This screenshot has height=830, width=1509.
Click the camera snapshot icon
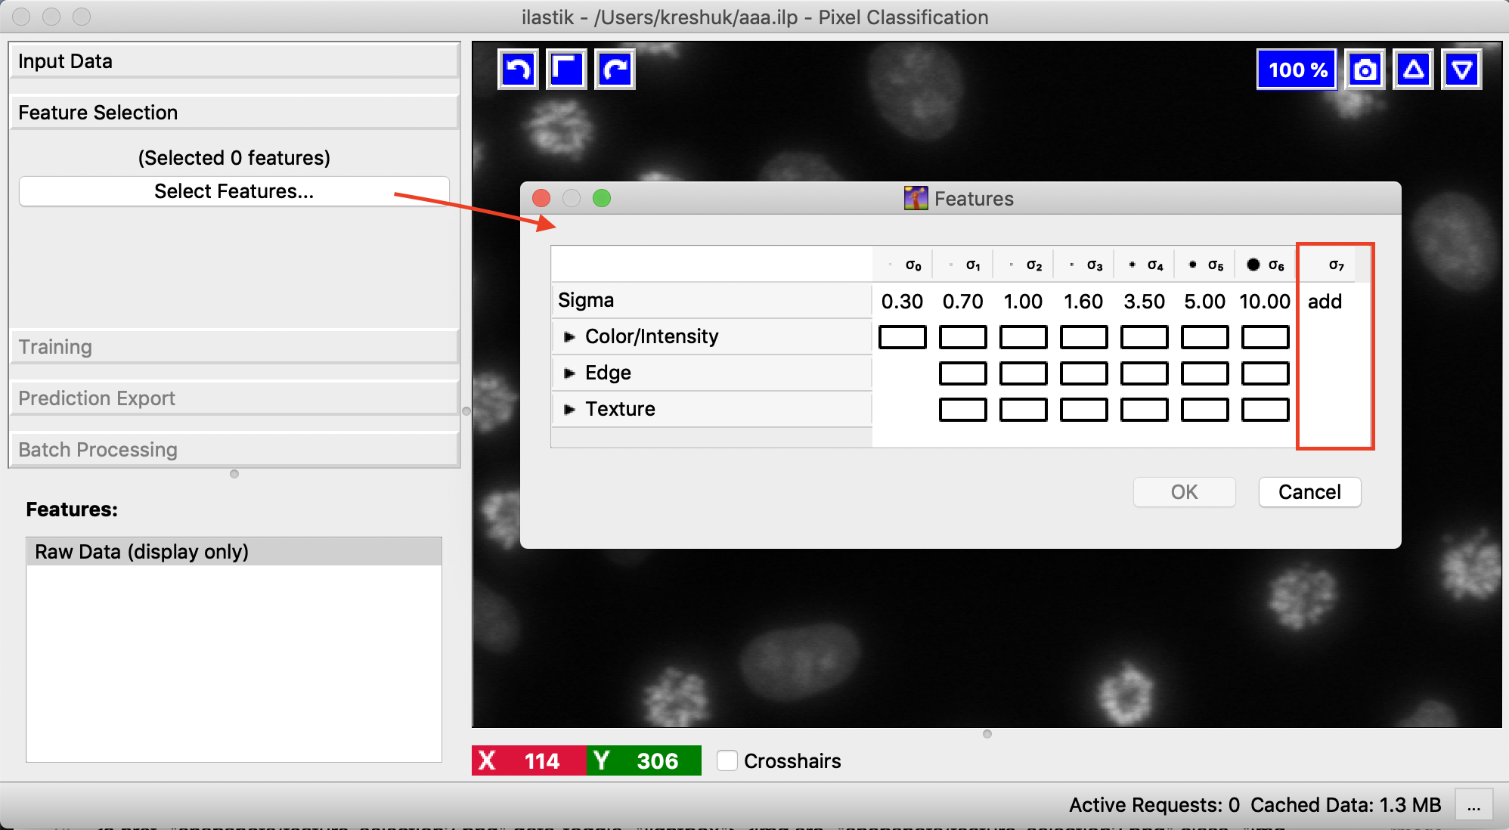pyautogui.click(x=1365, y=70)
